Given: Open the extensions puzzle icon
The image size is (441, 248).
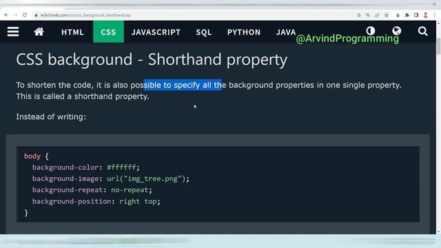Looking at the screenshot, I should coord(407,15).
